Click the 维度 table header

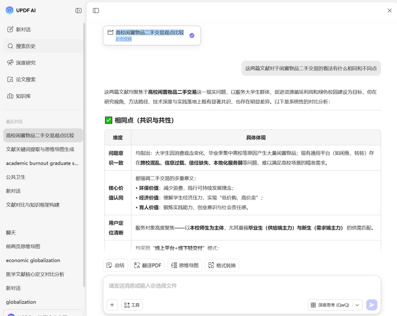click(x=118, y=137)
